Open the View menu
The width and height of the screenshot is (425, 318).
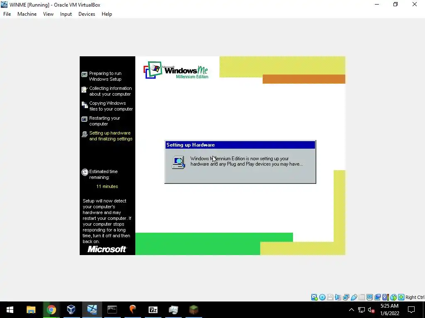pyautogui.click(x=48, y=14)
